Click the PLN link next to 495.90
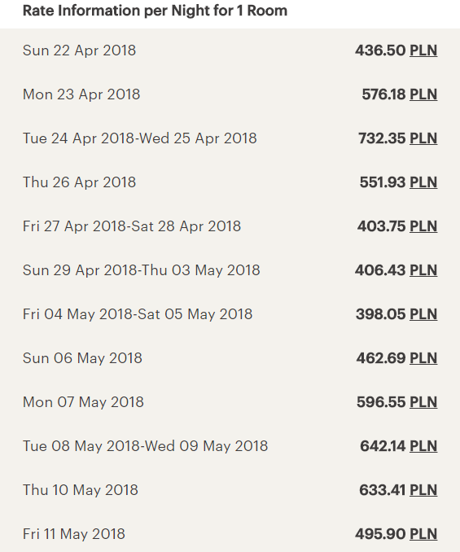The height and width of the screenshot is (552, 460). click(423, 534)
